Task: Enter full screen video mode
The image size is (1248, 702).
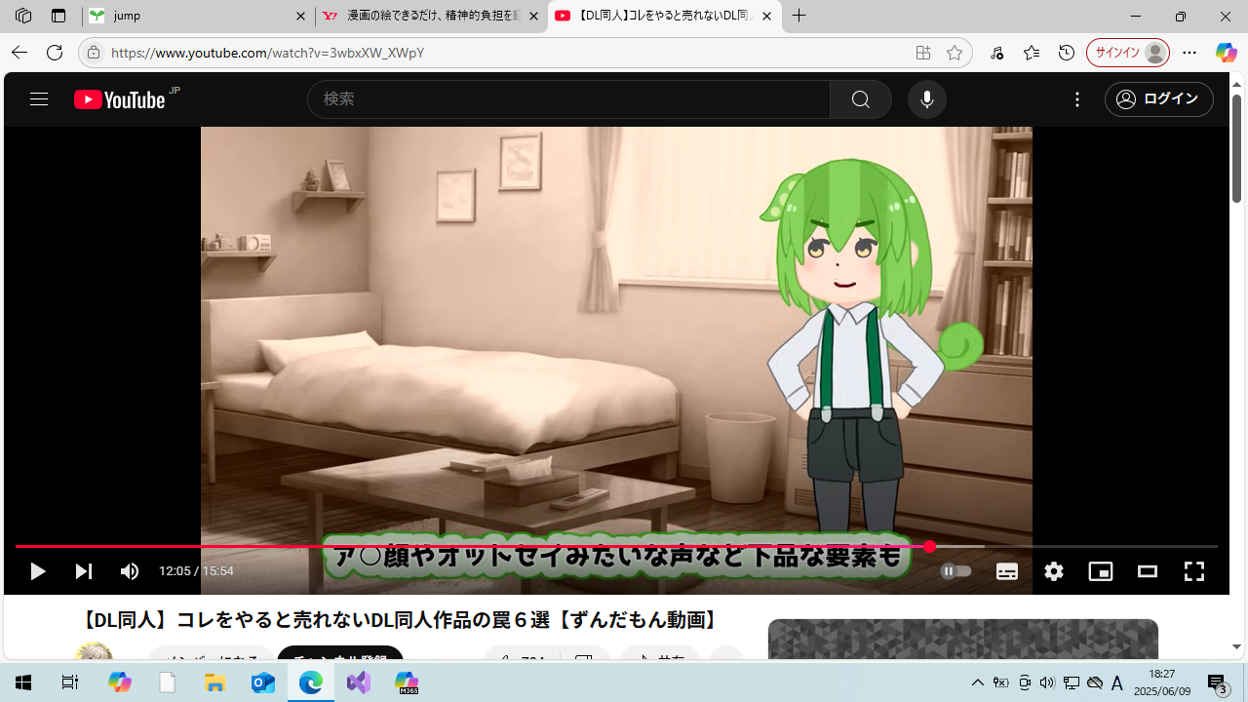Action: click(1194, 571)
